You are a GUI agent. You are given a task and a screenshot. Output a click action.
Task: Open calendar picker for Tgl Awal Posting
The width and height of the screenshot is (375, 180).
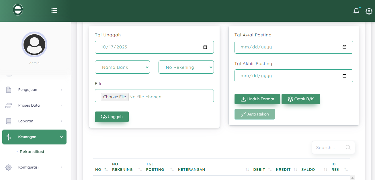pos(344,47)
